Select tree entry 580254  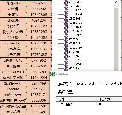click(74, 39)
